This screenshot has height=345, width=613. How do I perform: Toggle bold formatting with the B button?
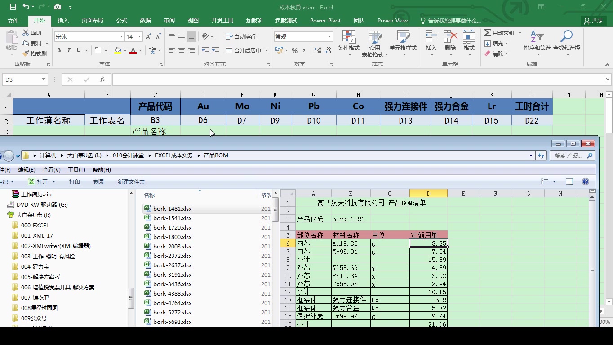pos(58,50)
